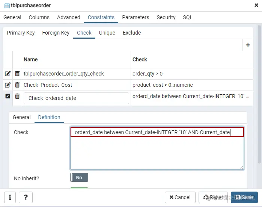Switch to the General tab at top

[12, 17]
